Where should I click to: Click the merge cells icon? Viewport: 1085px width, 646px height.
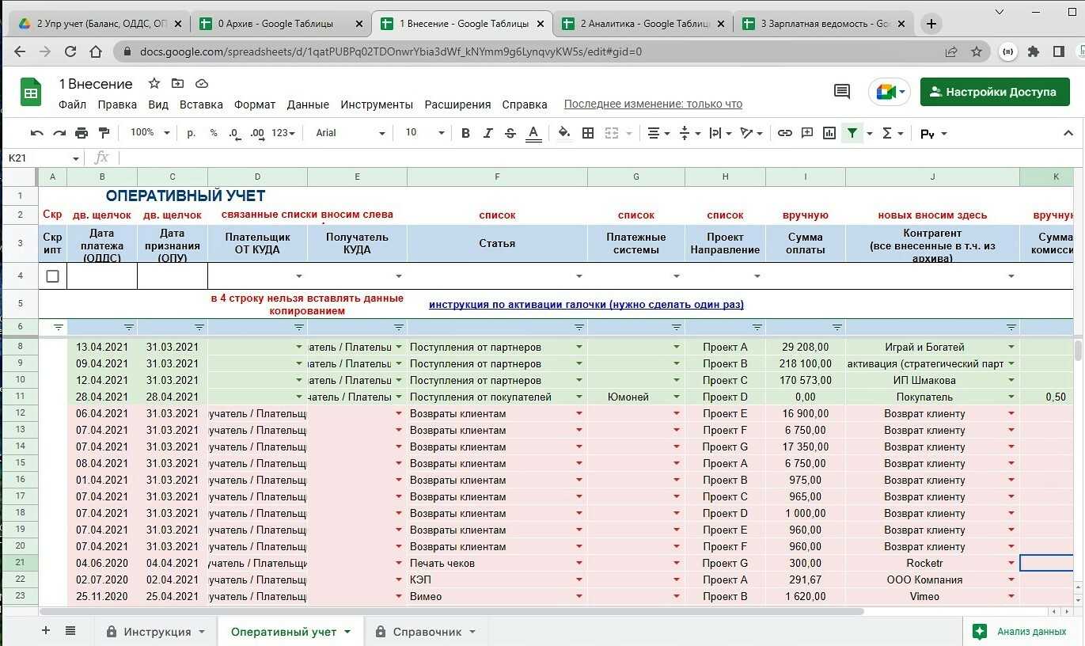point(611,133)
